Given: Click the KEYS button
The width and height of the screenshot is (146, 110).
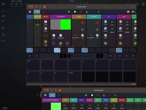Looking at the screenshot, I should click(127, 56).
